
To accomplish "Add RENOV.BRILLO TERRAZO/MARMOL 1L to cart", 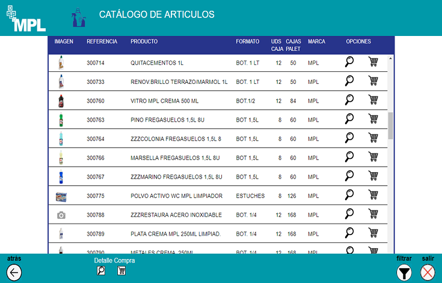I will (x=373, y=81).
